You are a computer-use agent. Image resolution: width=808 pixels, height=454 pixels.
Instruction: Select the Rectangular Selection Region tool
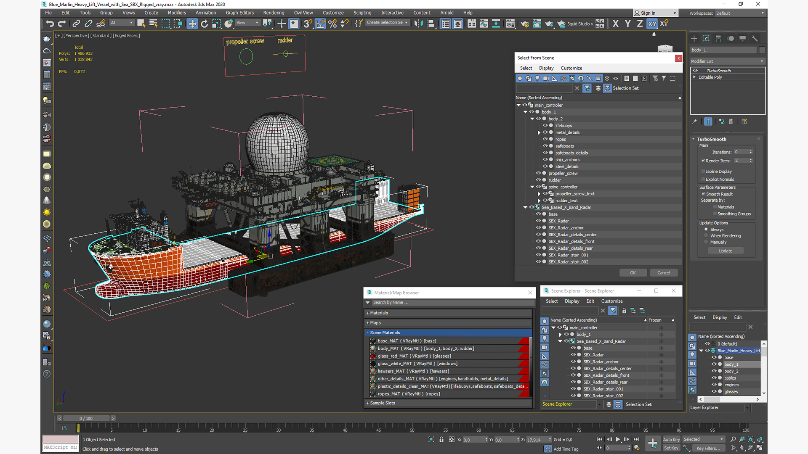pyautogui.click(x=166, y=24)
